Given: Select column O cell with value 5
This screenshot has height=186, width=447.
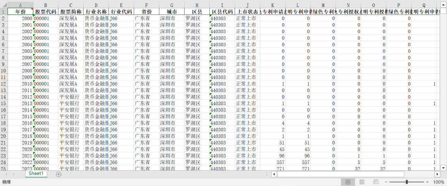Looking at the screenshot, I should [373, 162].
